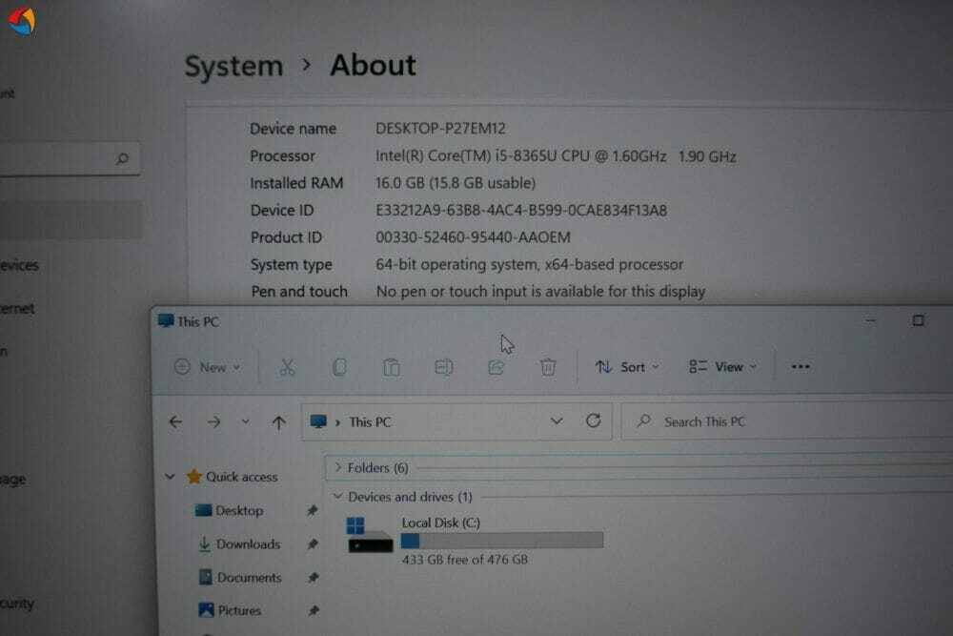The height and width of the screenshot is (636, 953).
Task: Open the New dropdown in This PC
Action: coord(207,367)
